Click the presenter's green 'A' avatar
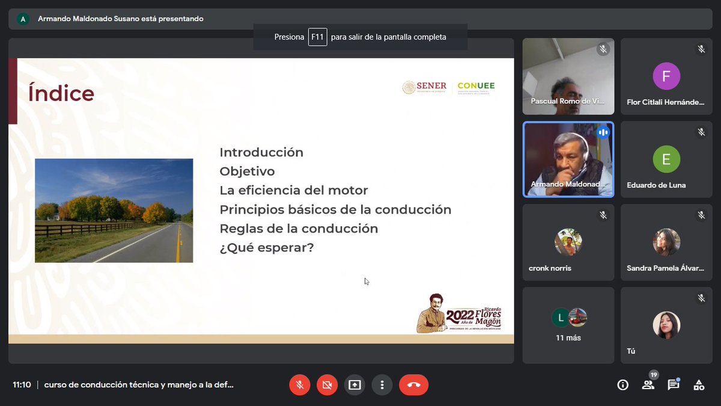This screenshot has height=406, width=721. (x=23, y=19)
